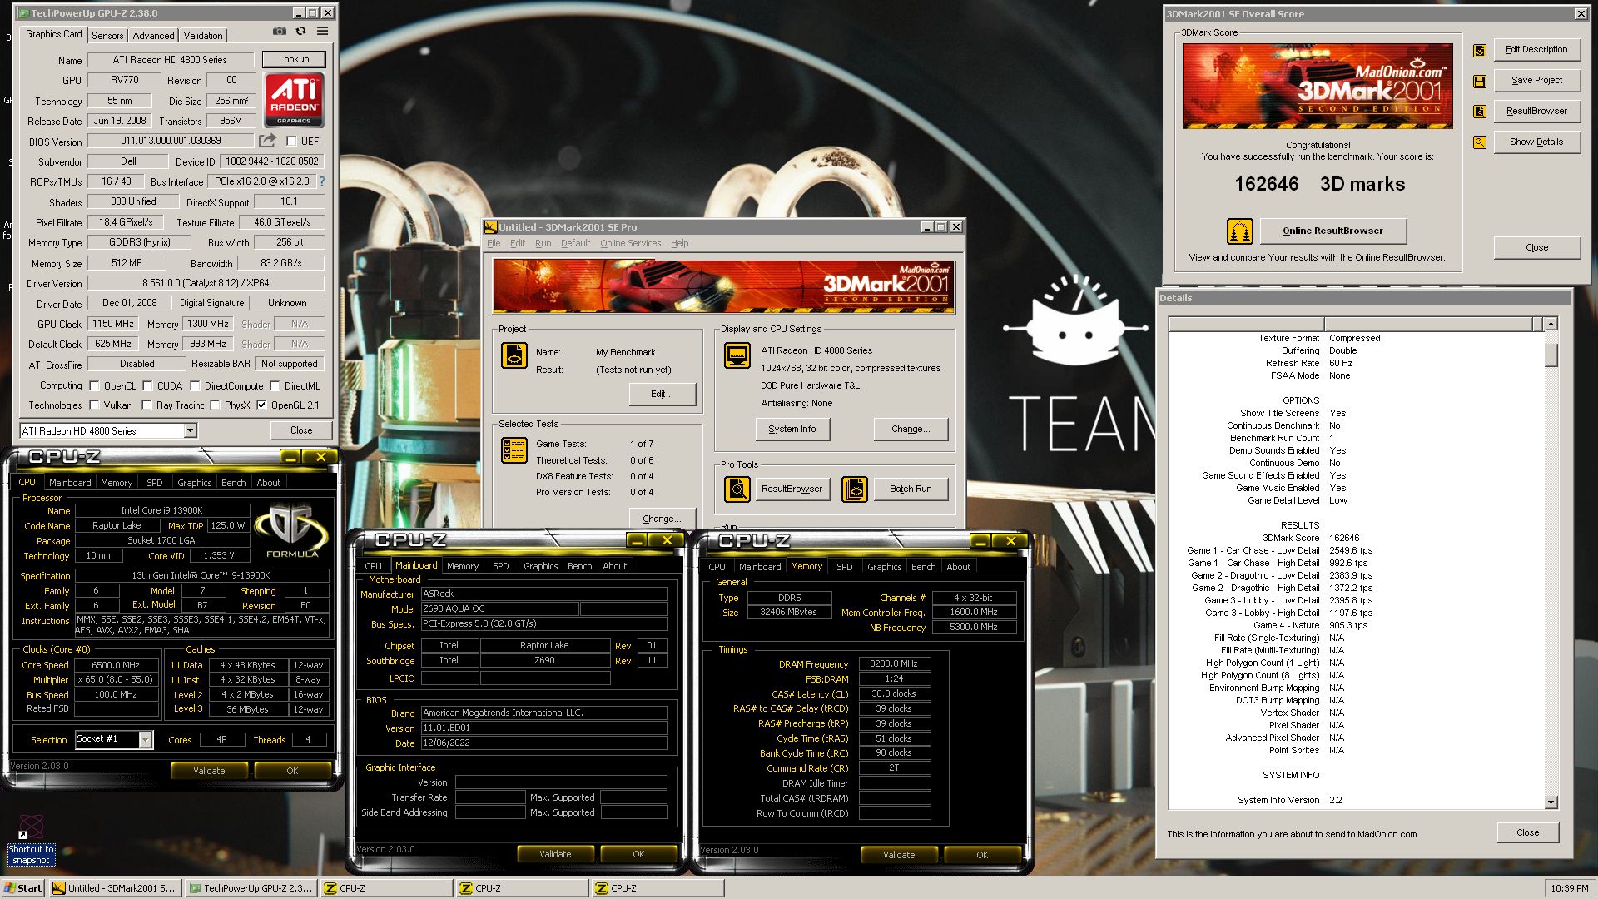1598x899 pixels.
Task: Click the Display and CPU Settings monitor icon
Action: click(x=737, y=355)
